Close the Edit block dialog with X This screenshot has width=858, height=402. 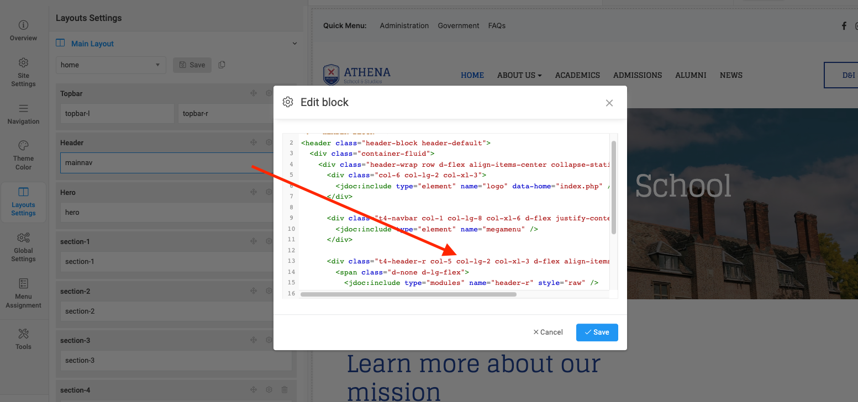[609, 103]
